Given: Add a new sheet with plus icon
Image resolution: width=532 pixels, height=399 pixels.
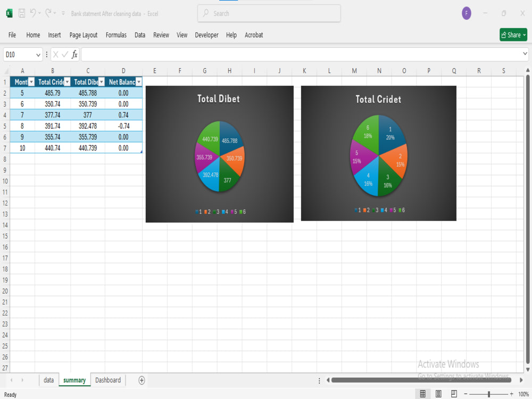Looking at the screenshot, I should pos(142,380).
